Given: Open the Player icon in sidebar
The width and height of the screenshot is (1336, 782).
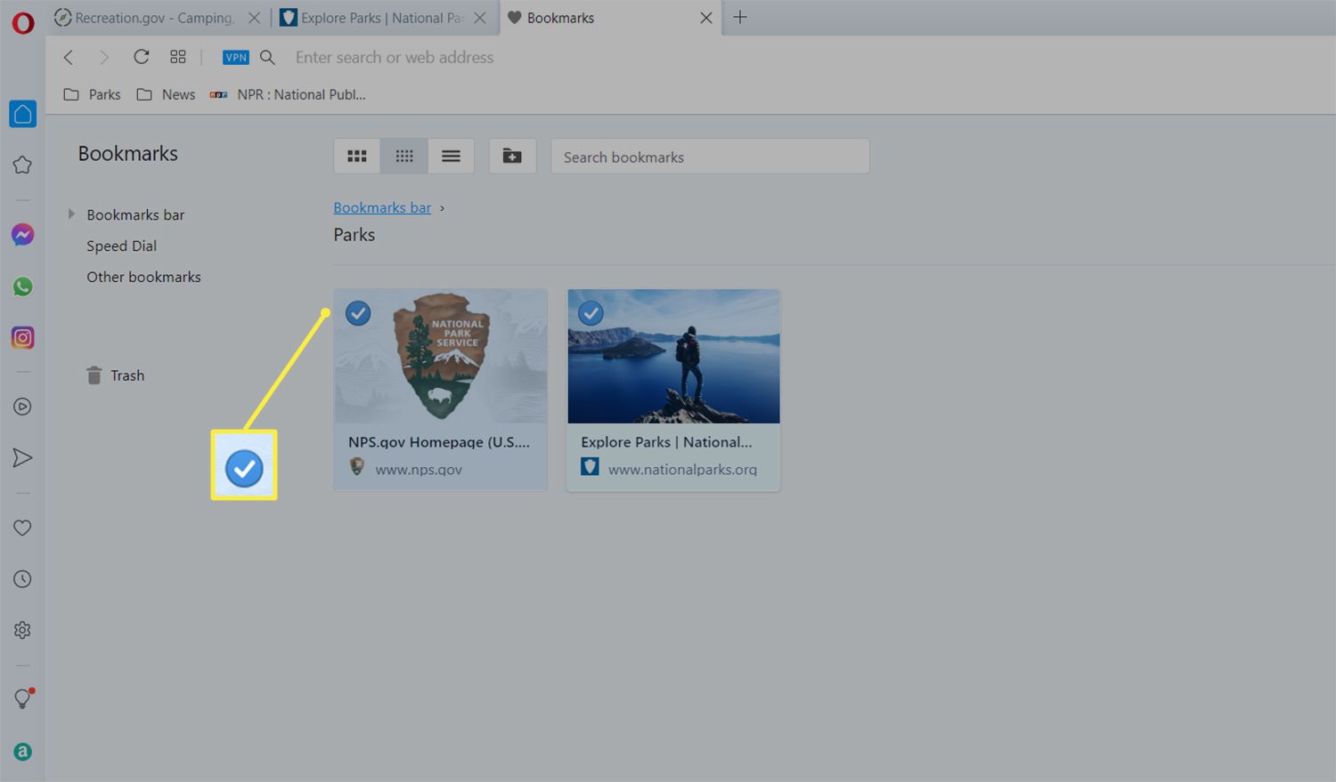Looking at the screenshot, I should point(22,407).
